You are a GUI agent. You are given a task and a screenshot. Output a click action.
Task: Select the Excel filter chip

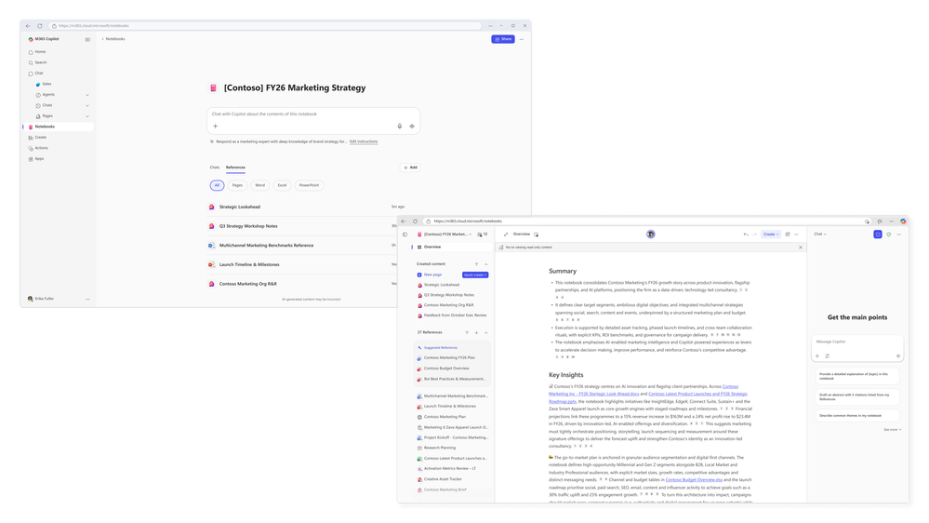click(x=282, y=185)
